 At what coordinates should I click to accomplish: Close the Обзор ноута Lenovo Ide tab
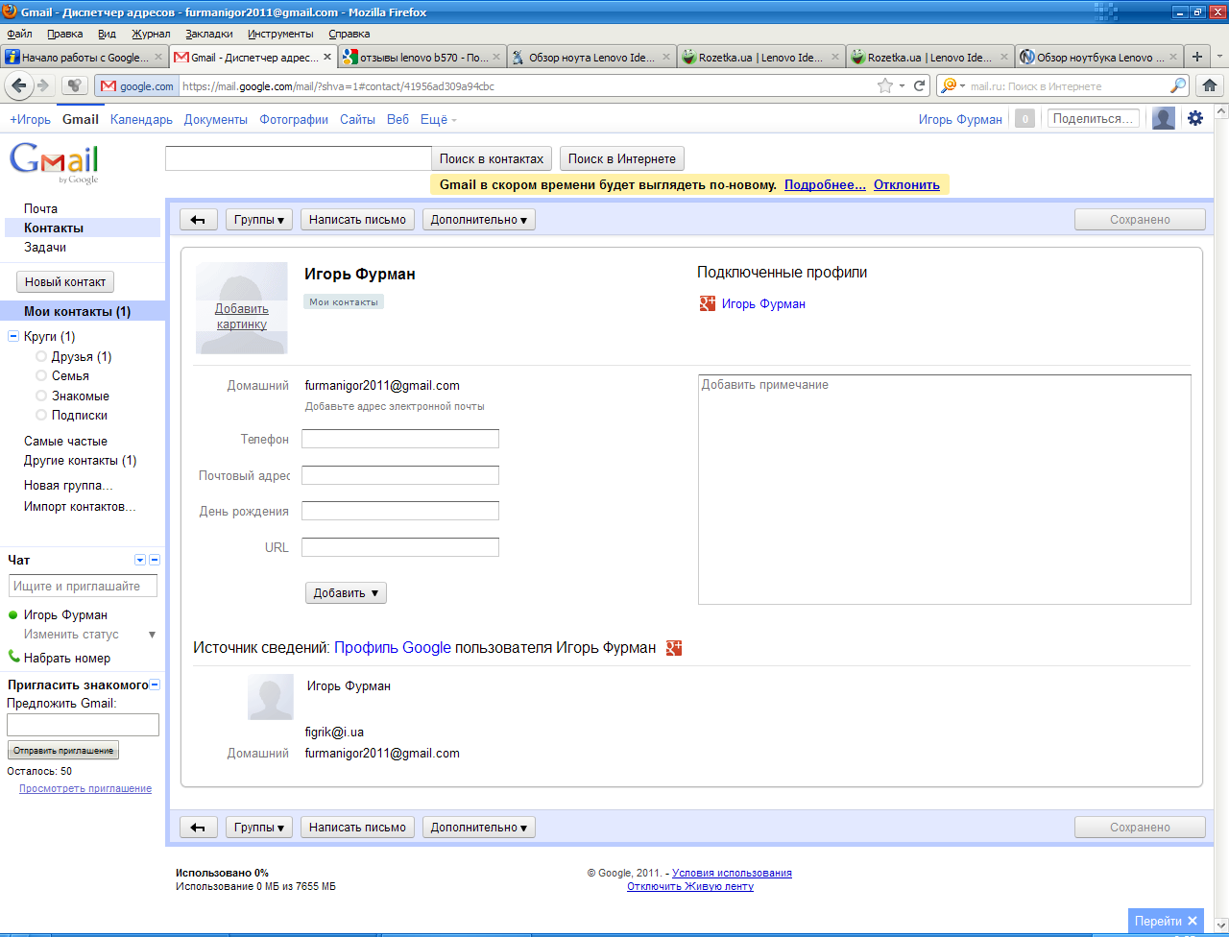[666, 57]
